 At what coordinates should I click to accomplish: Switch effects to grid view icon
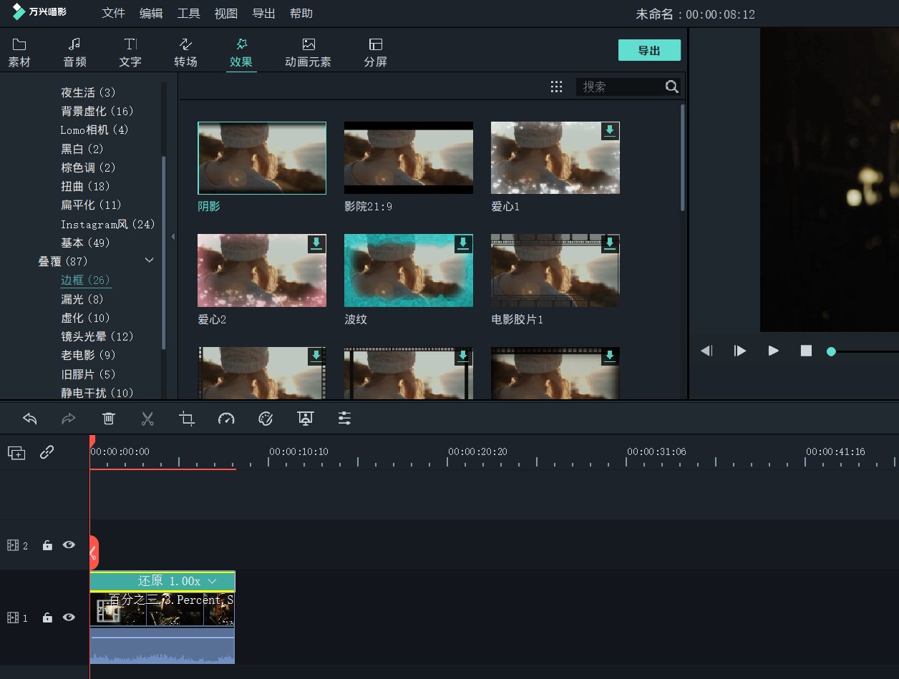pos(556,87)
